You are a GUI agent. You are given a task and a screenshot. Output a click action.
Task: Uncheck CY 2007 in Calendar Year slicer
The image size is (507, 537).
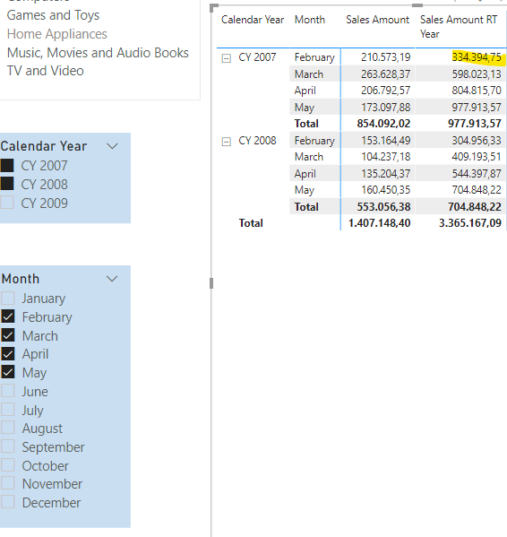click(x=7, y=166)
